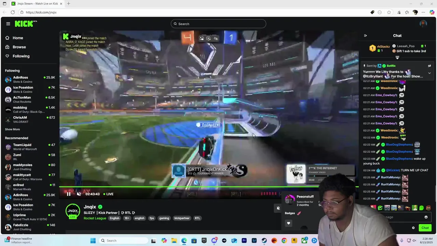Open Windows Start menu

pyautogui.click(x=93, y=241)
